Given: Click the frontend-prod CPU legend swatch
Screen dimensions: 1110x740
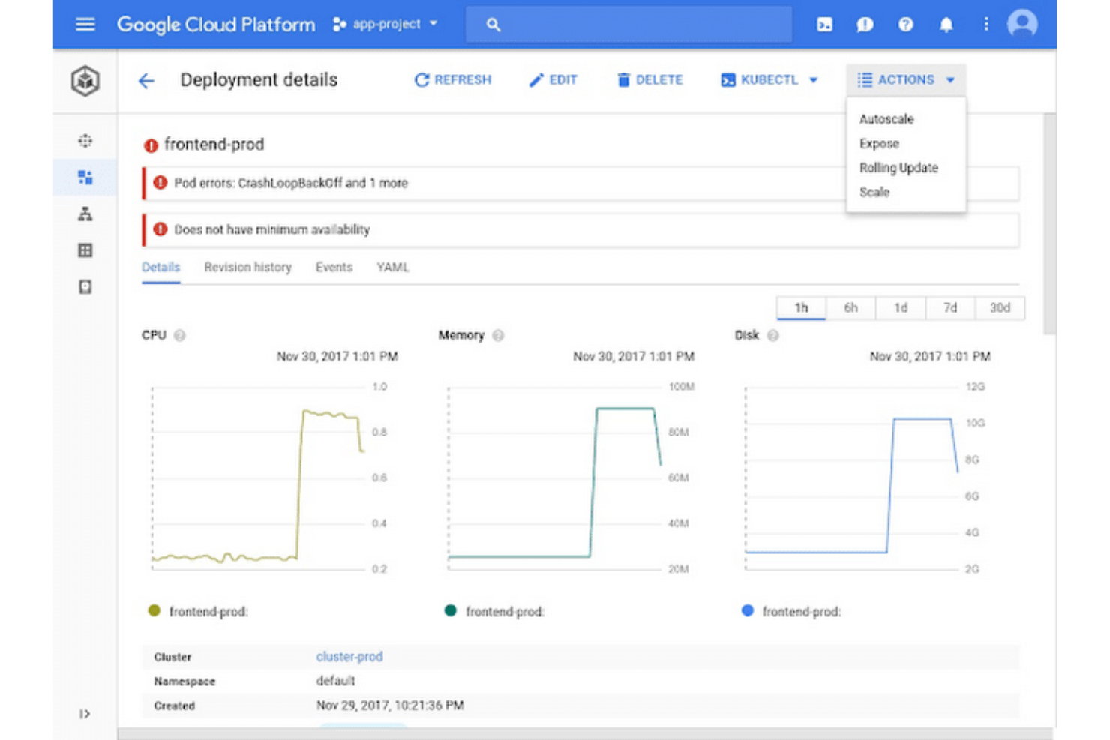Looking at the screenshot, I should pyautogui.click(x=154, y=611).
